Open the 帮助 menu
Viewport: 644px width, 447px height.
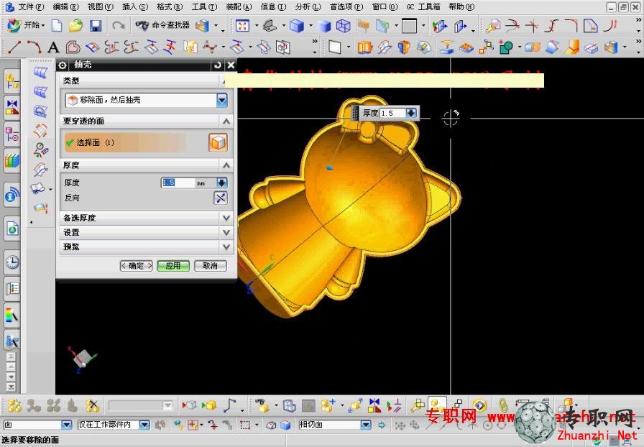click(461, 6)
